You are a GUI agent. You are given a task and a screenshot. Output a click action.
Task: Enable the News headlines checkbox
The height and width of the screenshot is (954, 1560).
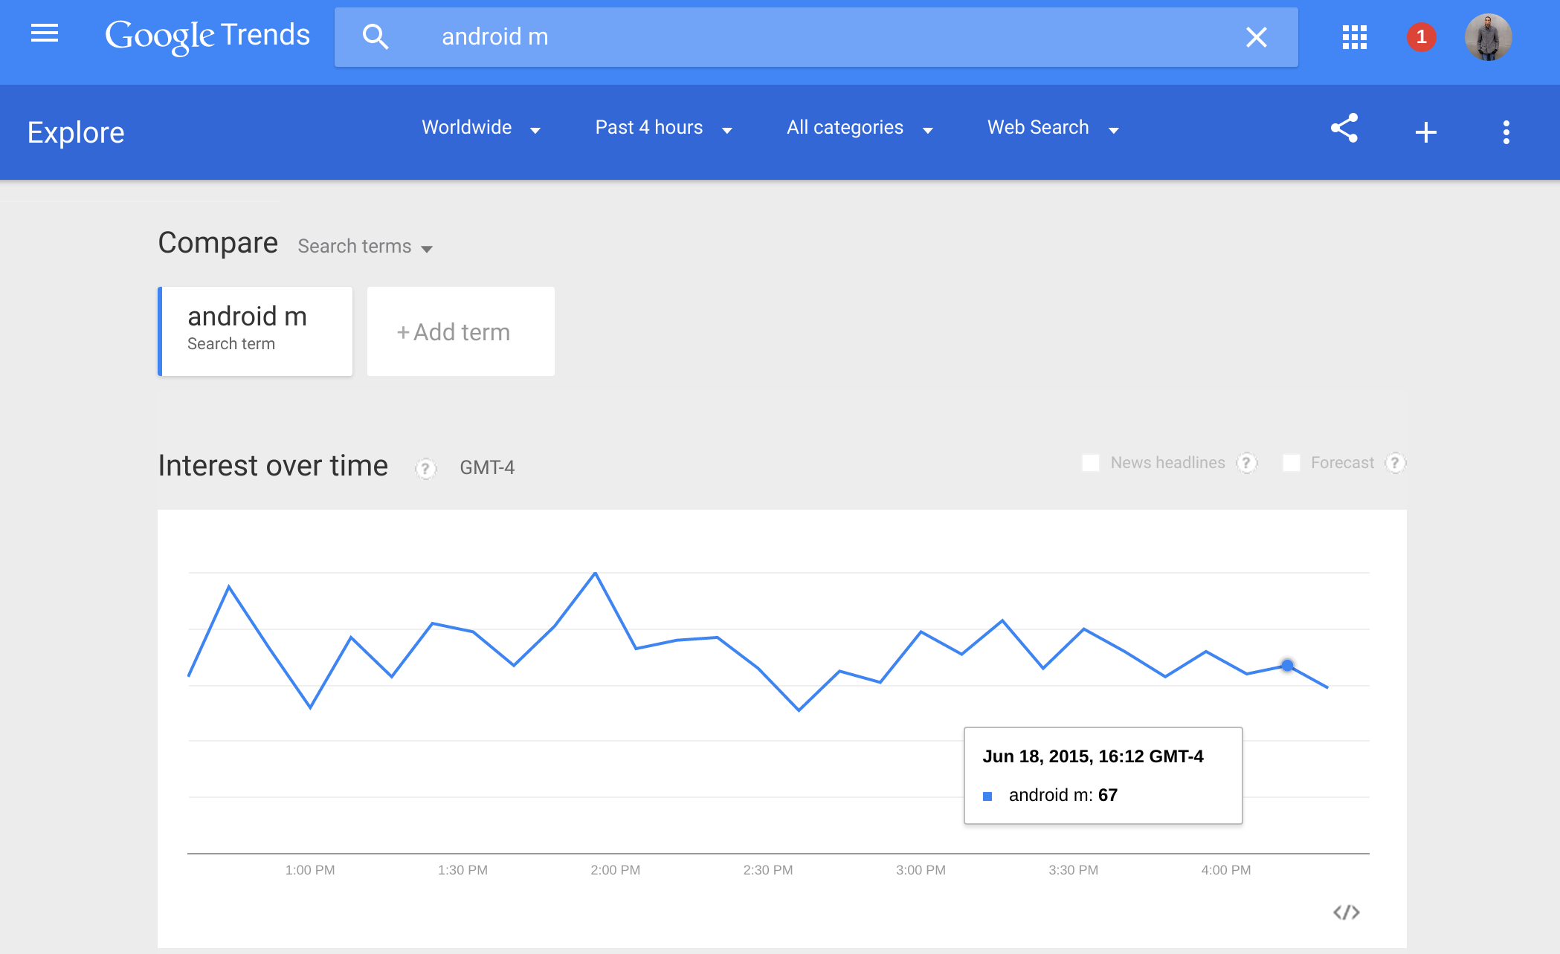tap(1090, 462)
